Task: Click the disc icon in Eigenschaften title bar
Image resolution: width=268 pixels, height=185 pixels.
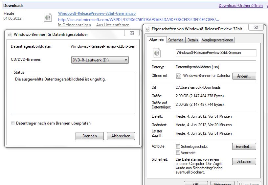Action: tap(147, 29)
